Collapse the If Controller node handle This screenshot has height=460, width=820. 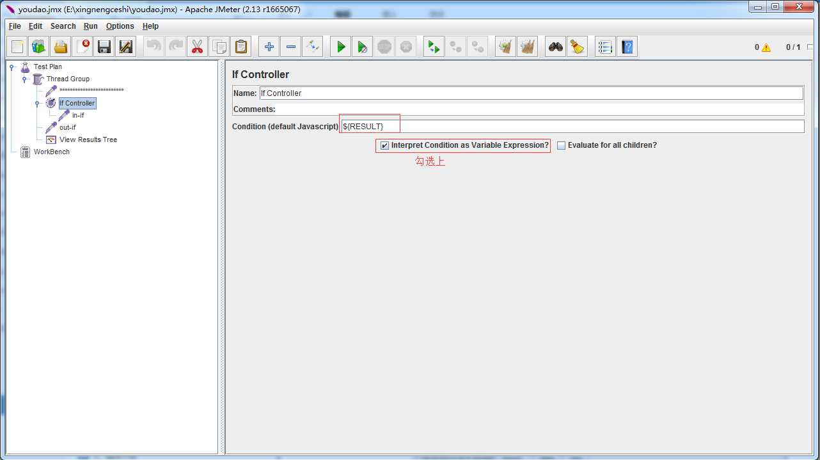pyautogui.click(x=37, y=103)
